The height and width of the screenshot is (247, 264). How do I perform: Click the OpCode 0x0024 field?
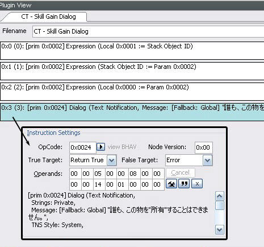83,147
